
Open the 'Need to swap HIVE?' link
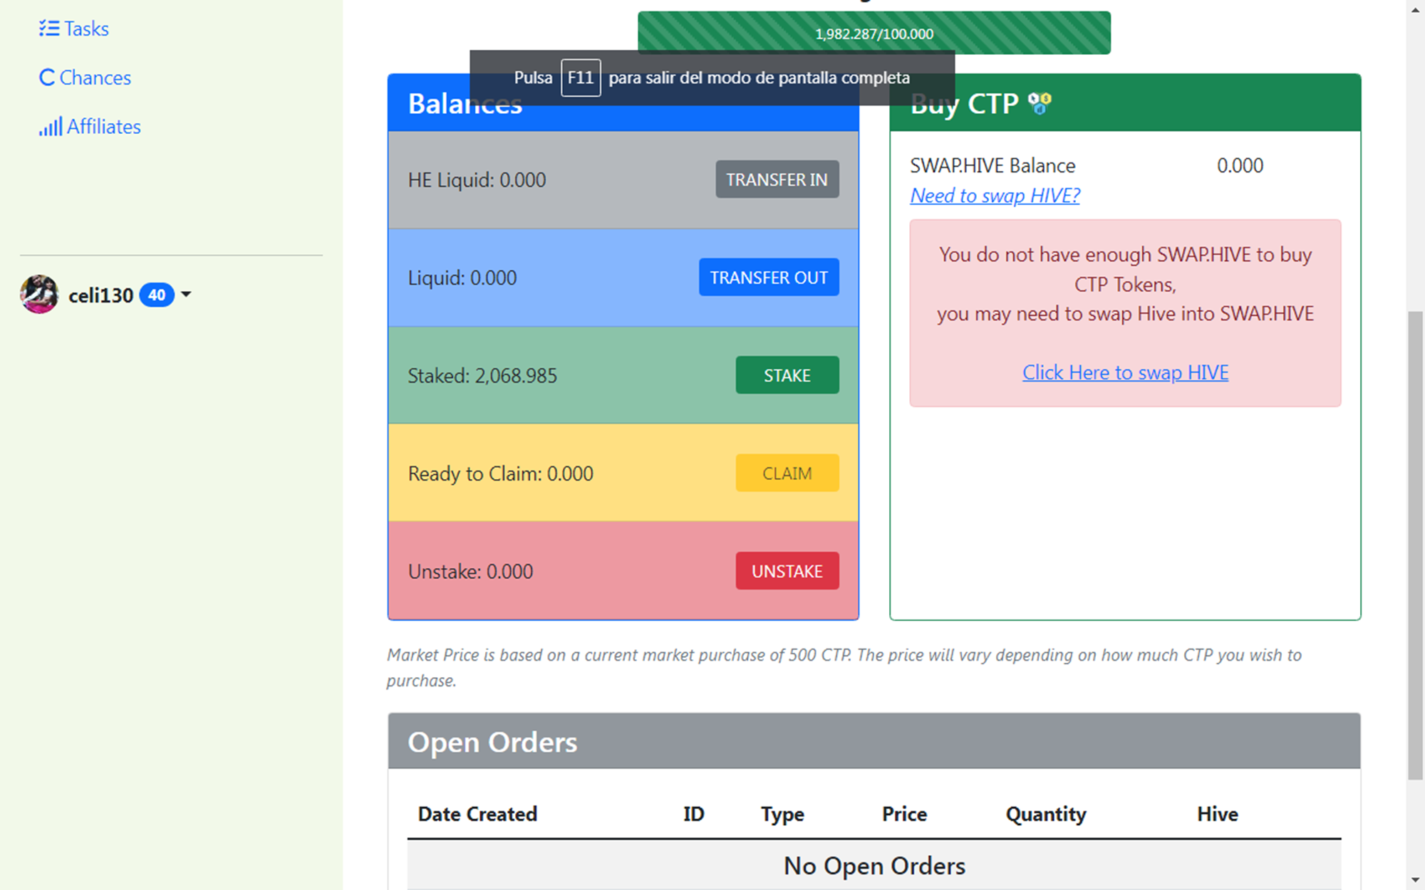[995, 195]
